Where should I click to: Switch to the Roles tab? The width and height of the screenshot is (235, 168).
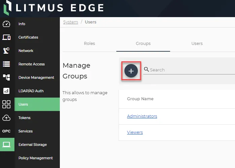point(89,44)
